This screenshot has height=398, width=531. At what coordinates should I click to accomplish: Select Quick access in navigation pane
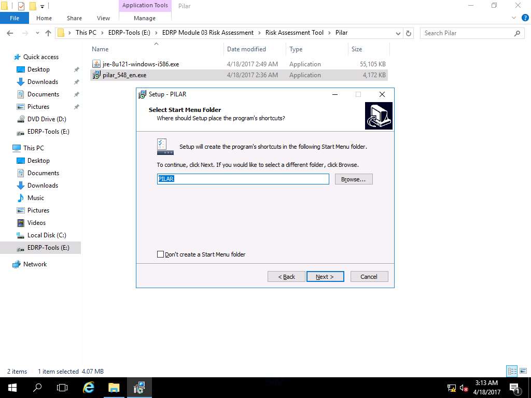40,57
